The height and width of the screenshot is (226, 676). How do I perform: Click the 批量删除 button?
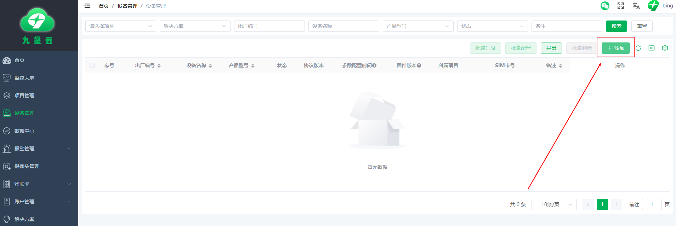582,48
